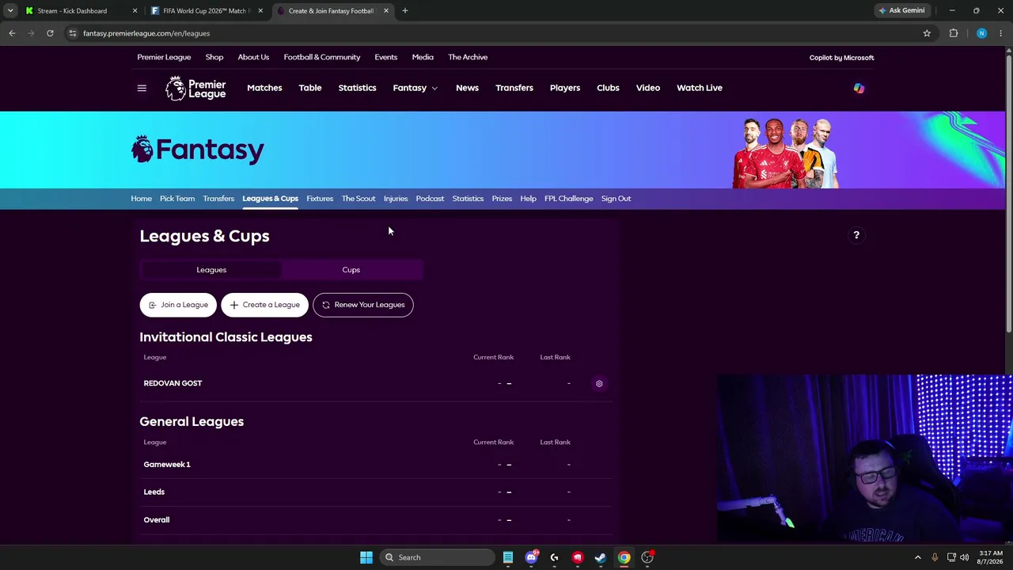
Task: Open the hamburger menu beside the Premier League logo
Action: 142,88
